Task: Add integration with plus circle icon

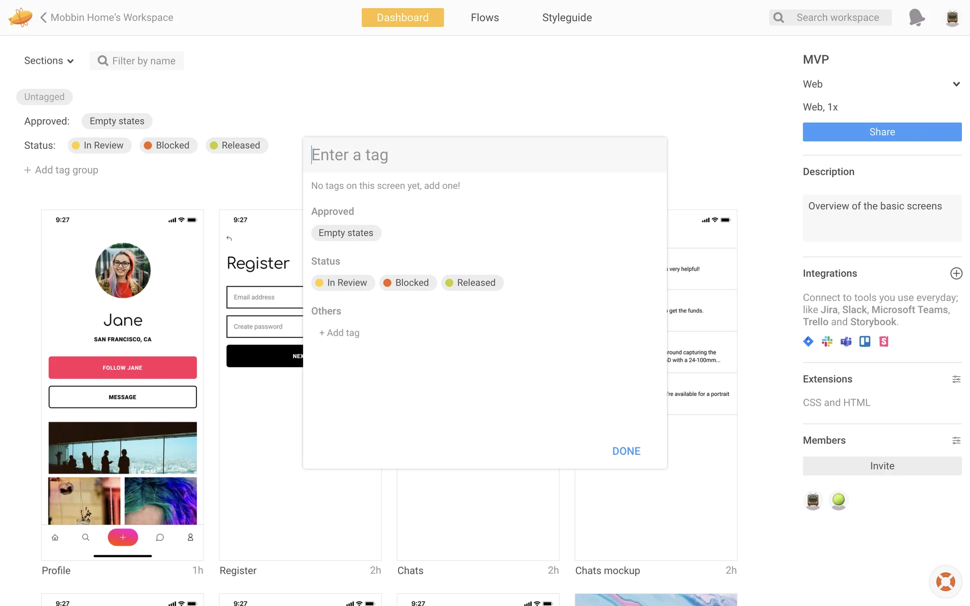Action: click(956, 273)
